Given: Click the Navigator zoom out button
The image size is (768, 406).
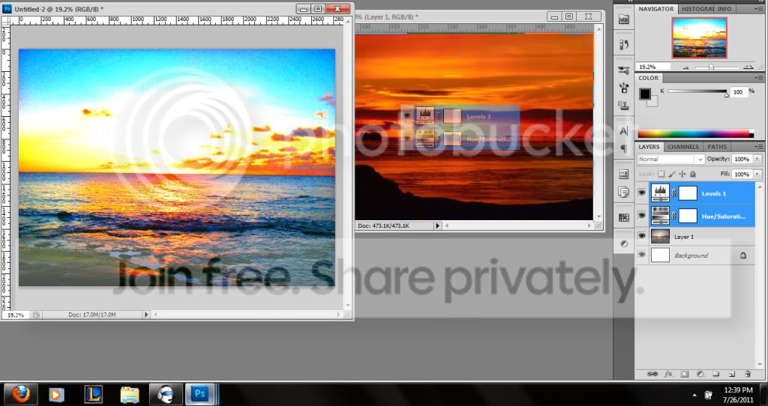Looking at the screenshot, I should [685, 67].
